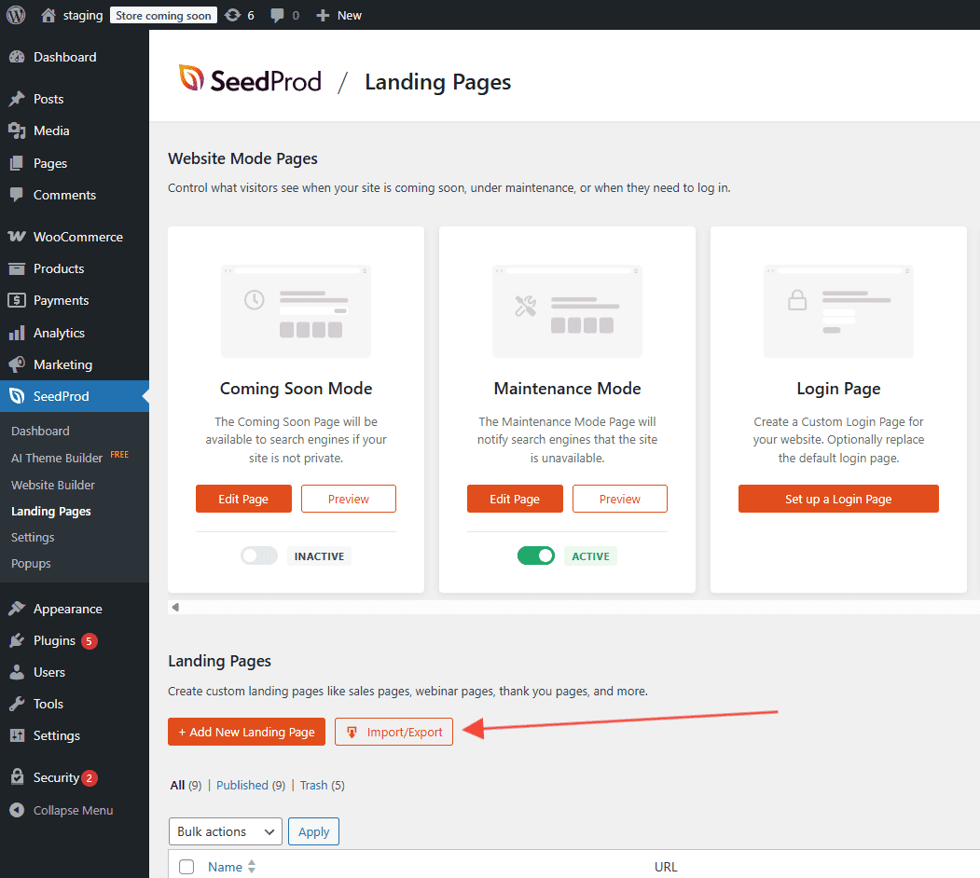Click Preview for Maintenance Mode page

[619, 499]
